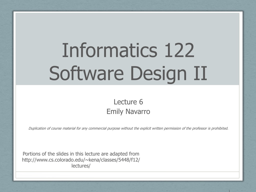The width and height of the screenshot is (256, 192).
Task: Select the "Lecture 6" subtitle text
Action: point(128,102)
